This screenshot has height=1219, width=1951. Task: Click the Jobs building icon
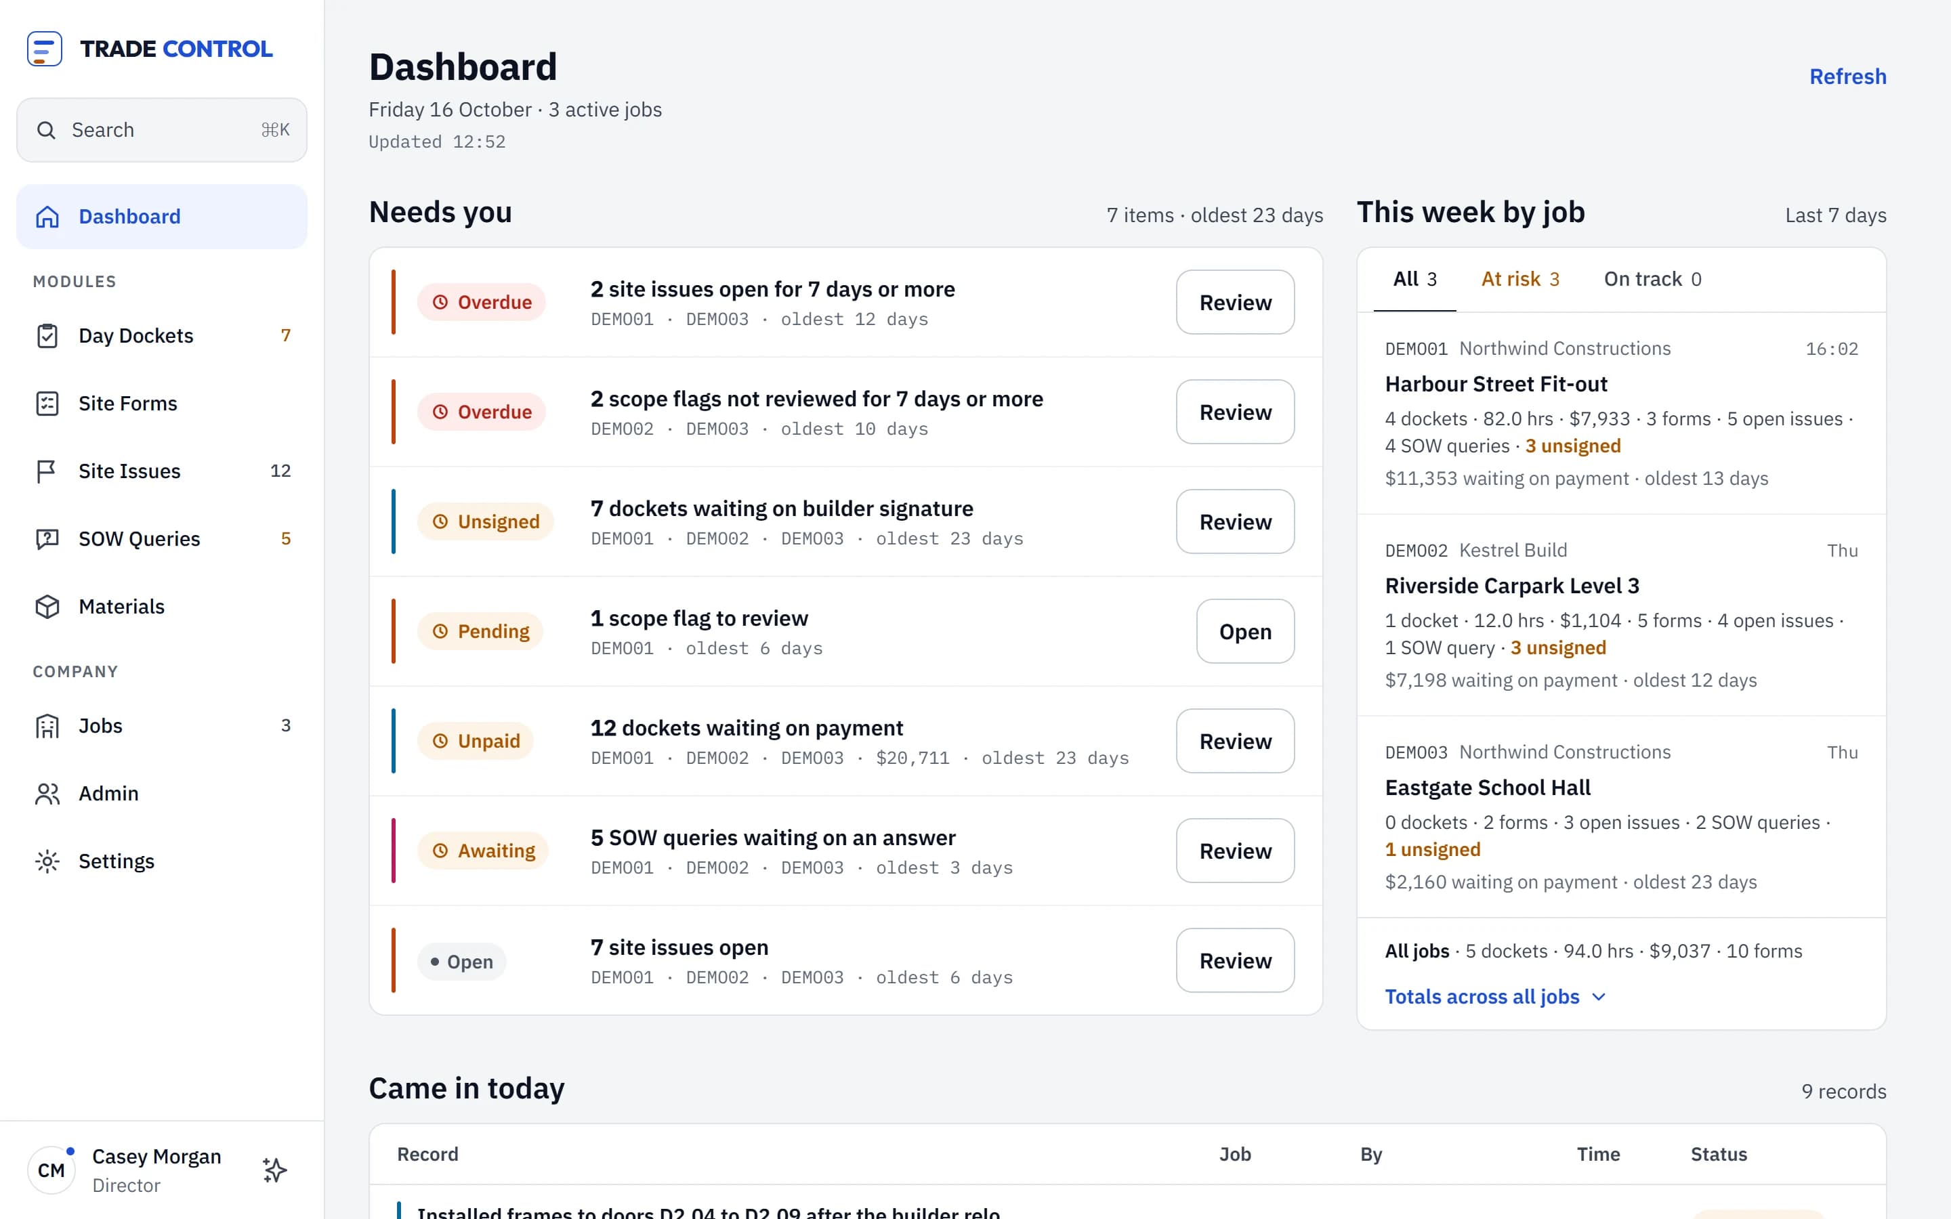tap(47, 725)
